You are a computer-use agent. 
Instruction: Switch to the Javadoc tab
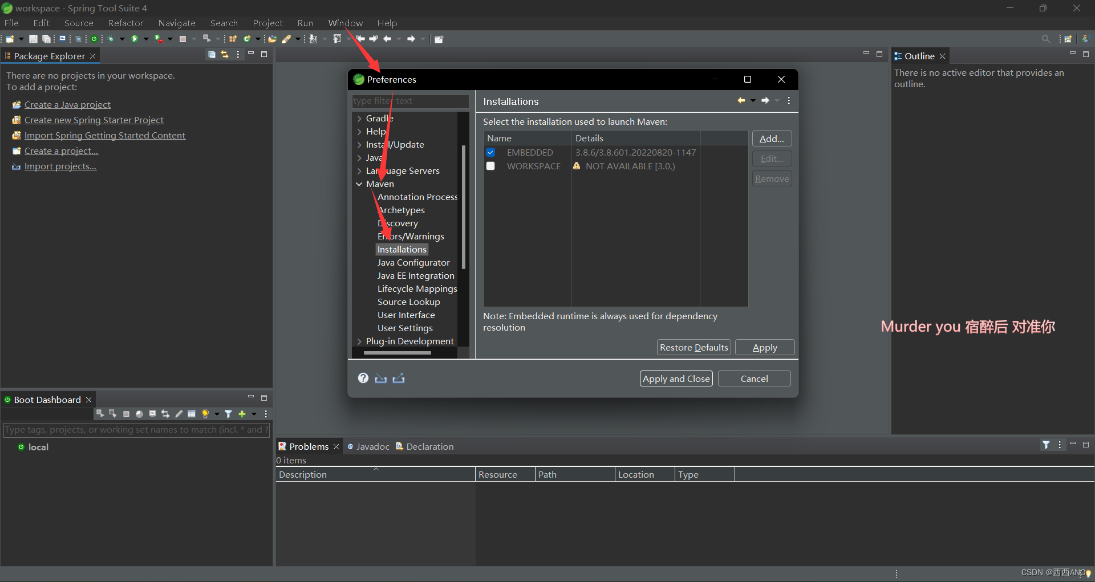click(368, 446)
